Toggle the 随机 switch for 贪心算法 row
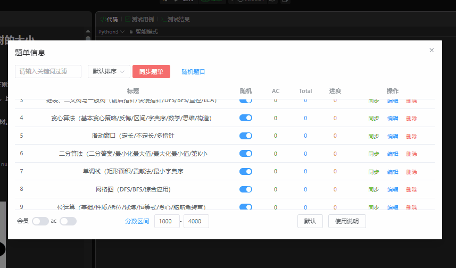 coord(246,118)
